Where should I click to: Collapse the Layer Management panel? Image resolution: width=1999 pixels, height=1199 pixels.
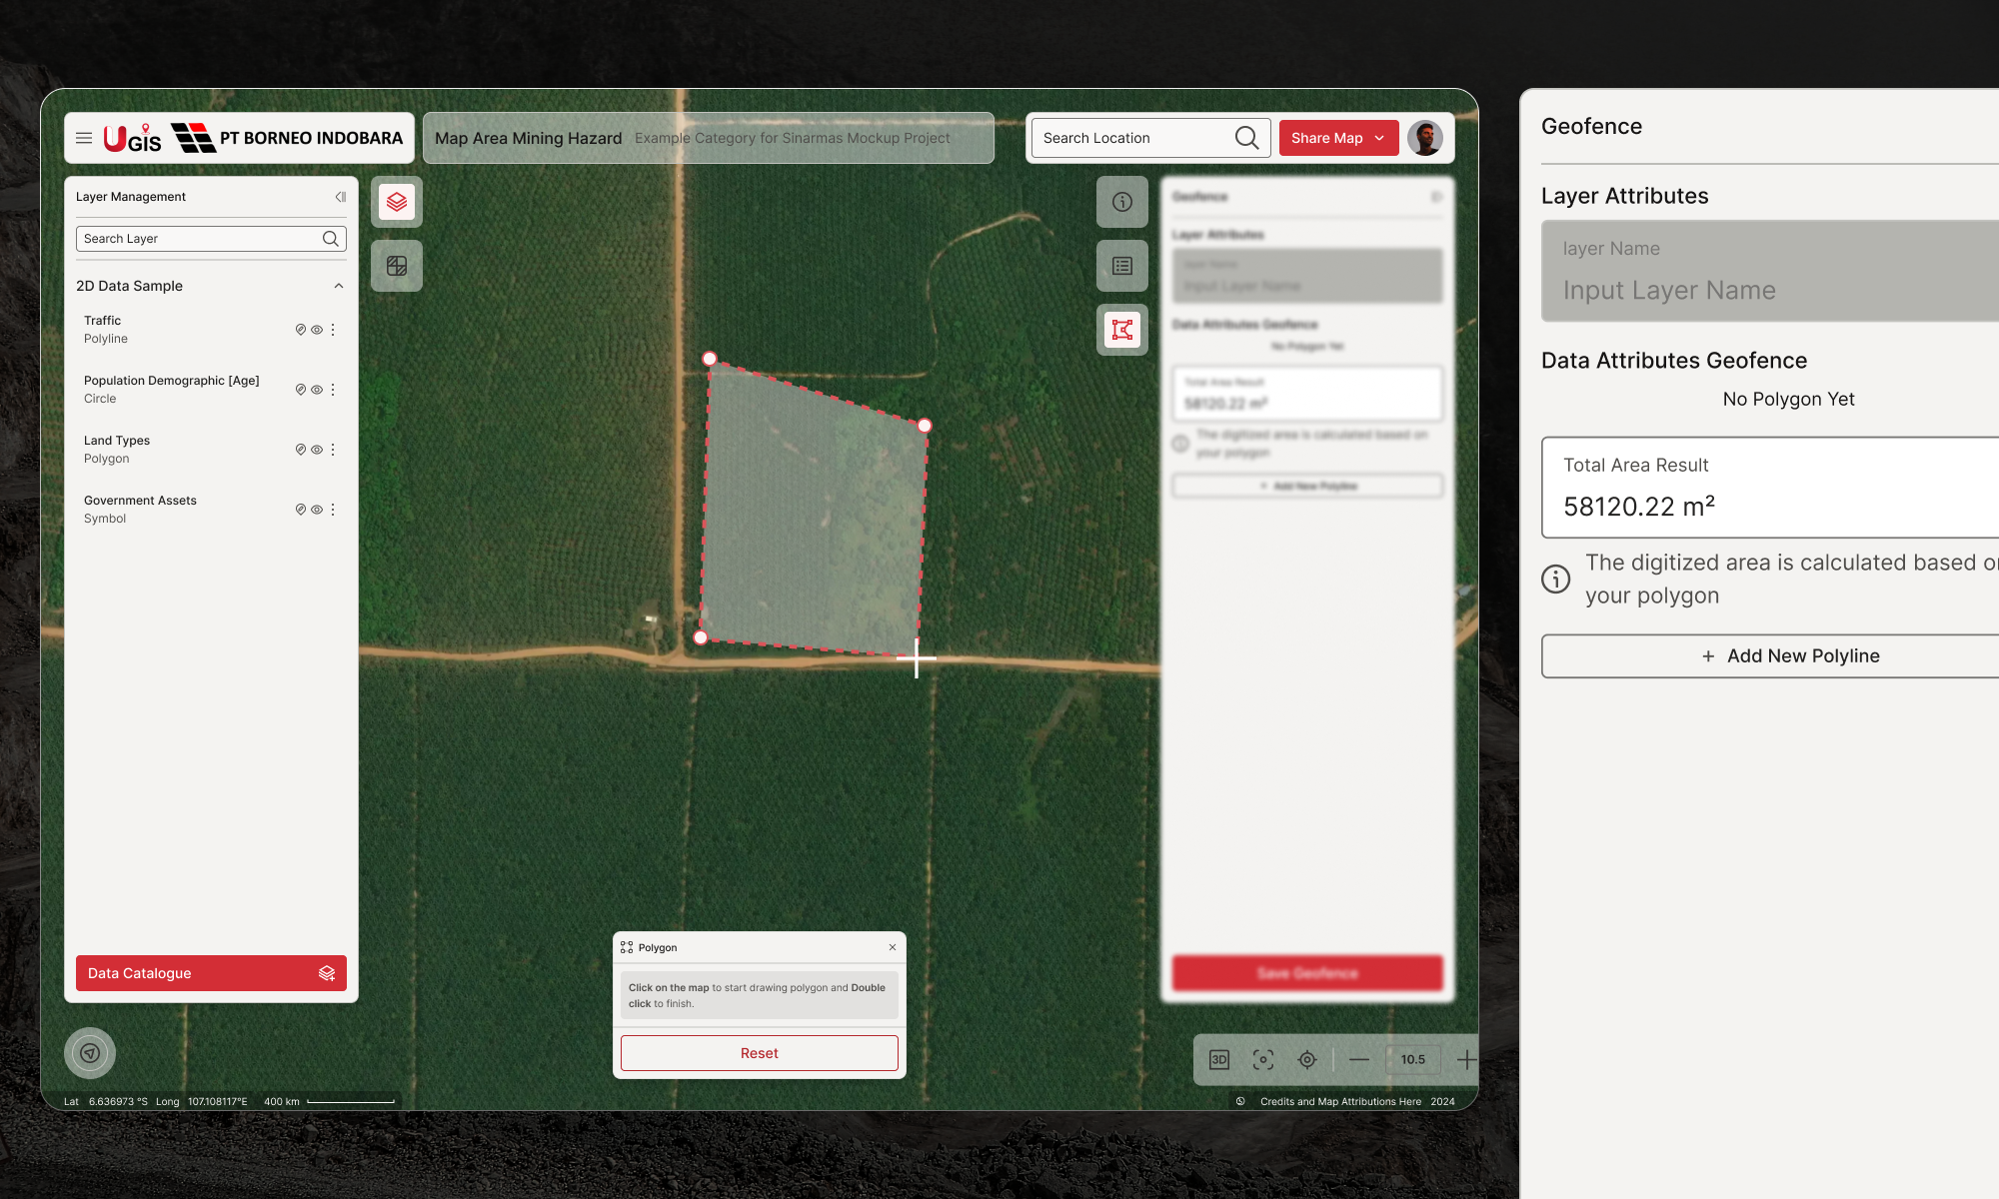[x=340, y=197]
